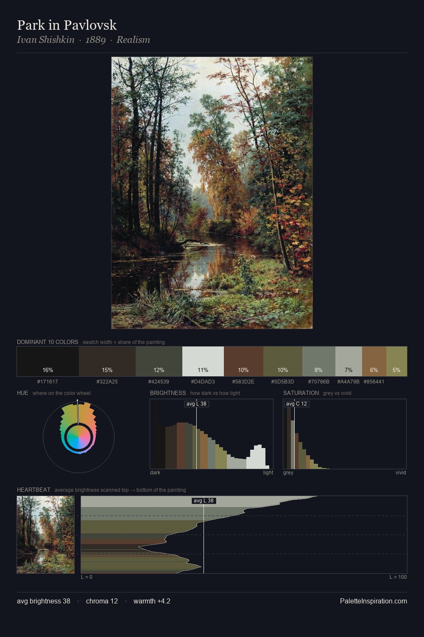Screen dimensions: 424x637
Task: Click the L = 0 axis label
Action: (x=86, y=577)
